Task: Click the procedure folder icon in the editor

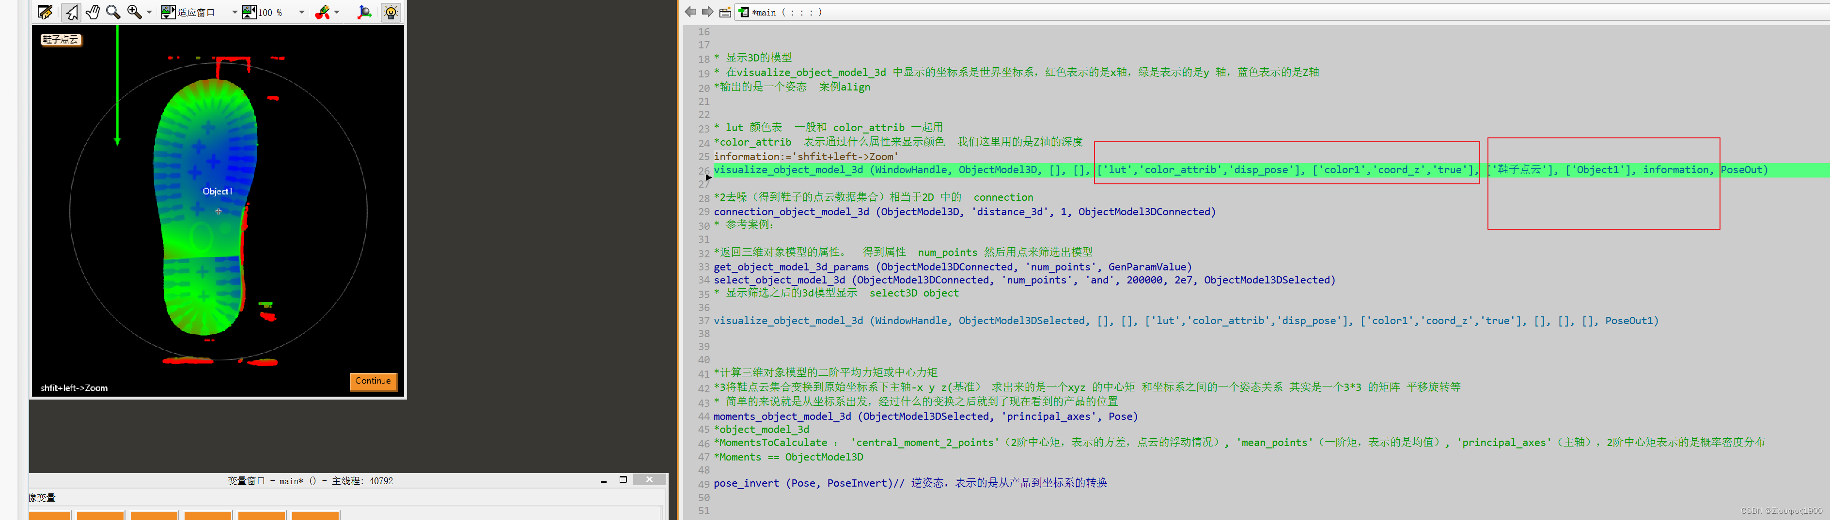Action: click(725, 12)
